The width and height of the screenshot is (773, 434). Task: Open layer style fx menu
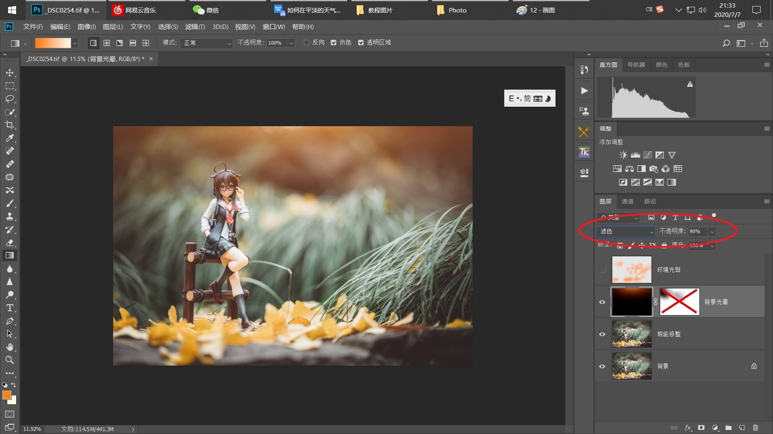click(688, 428)
